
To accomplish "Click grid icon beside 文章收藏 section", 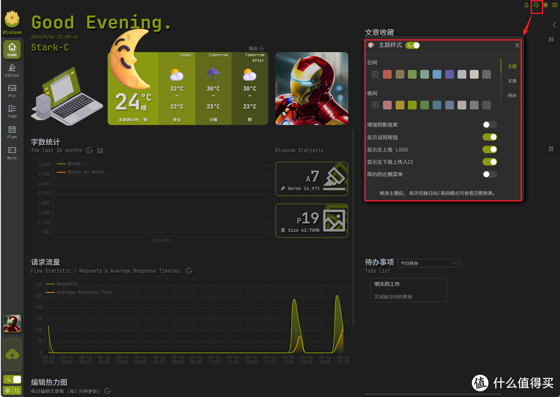I will tap(551, 39).
